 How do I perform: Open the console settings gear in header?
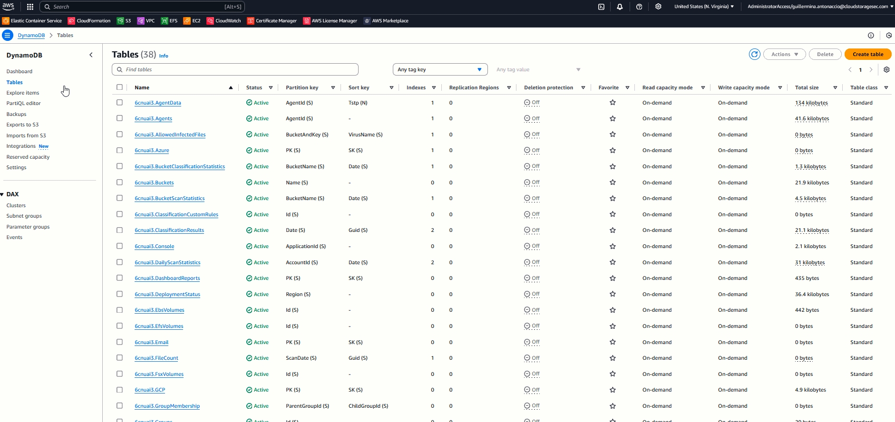[x=658, y=7]
